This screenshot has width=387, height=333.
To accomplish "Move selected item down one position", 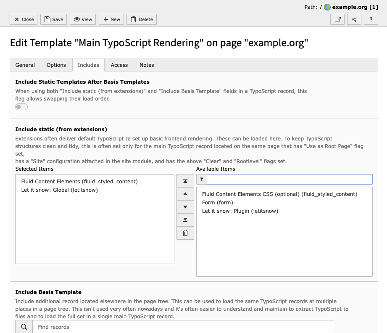I will pyautogui.click(x=185, y=207).
